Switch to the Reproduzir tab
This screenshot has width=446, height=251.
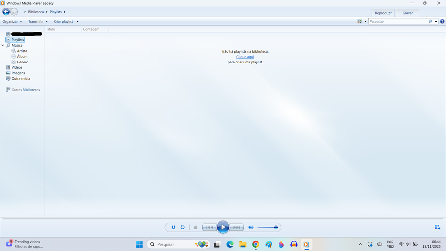383,13
